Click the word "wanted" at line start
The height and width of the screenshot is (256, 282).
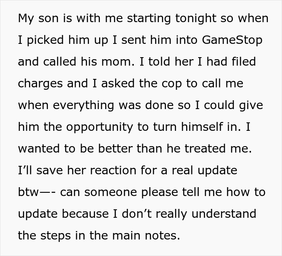[39, 149]
